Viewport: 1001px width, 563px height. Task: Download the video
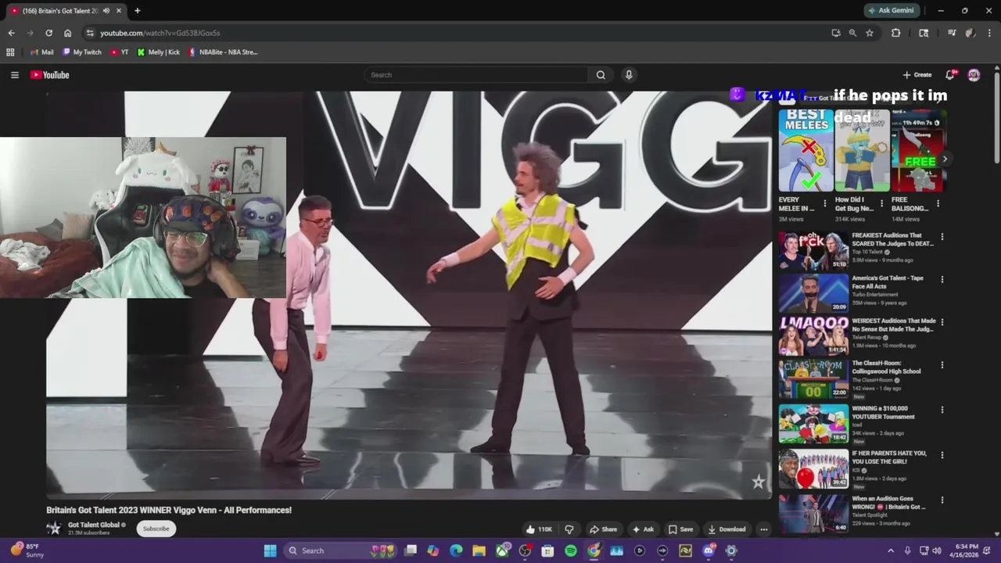click(x=728, y=529)
